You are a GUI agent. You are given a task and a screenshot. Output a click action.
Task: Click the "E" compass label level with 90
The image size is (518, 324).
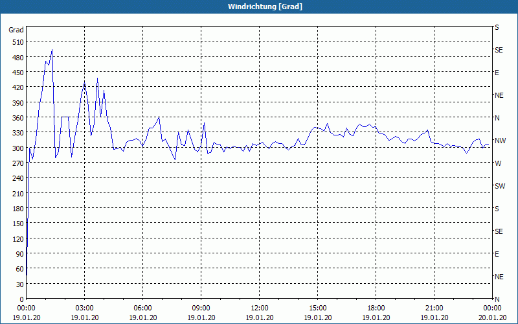[497, 254]
